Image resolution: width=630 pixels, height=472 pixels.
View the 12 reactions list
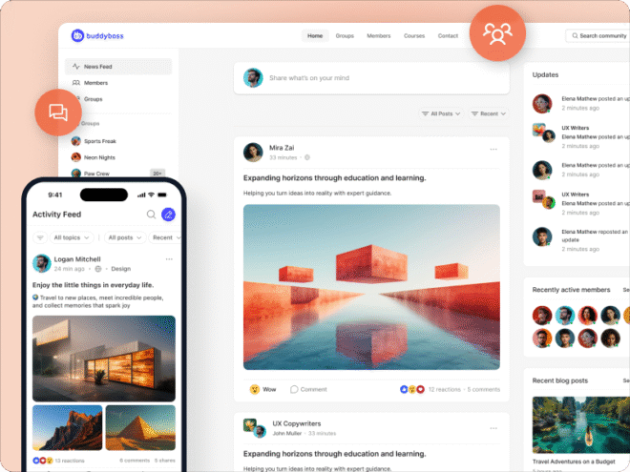pyautogui.click(x=445, y=389)
